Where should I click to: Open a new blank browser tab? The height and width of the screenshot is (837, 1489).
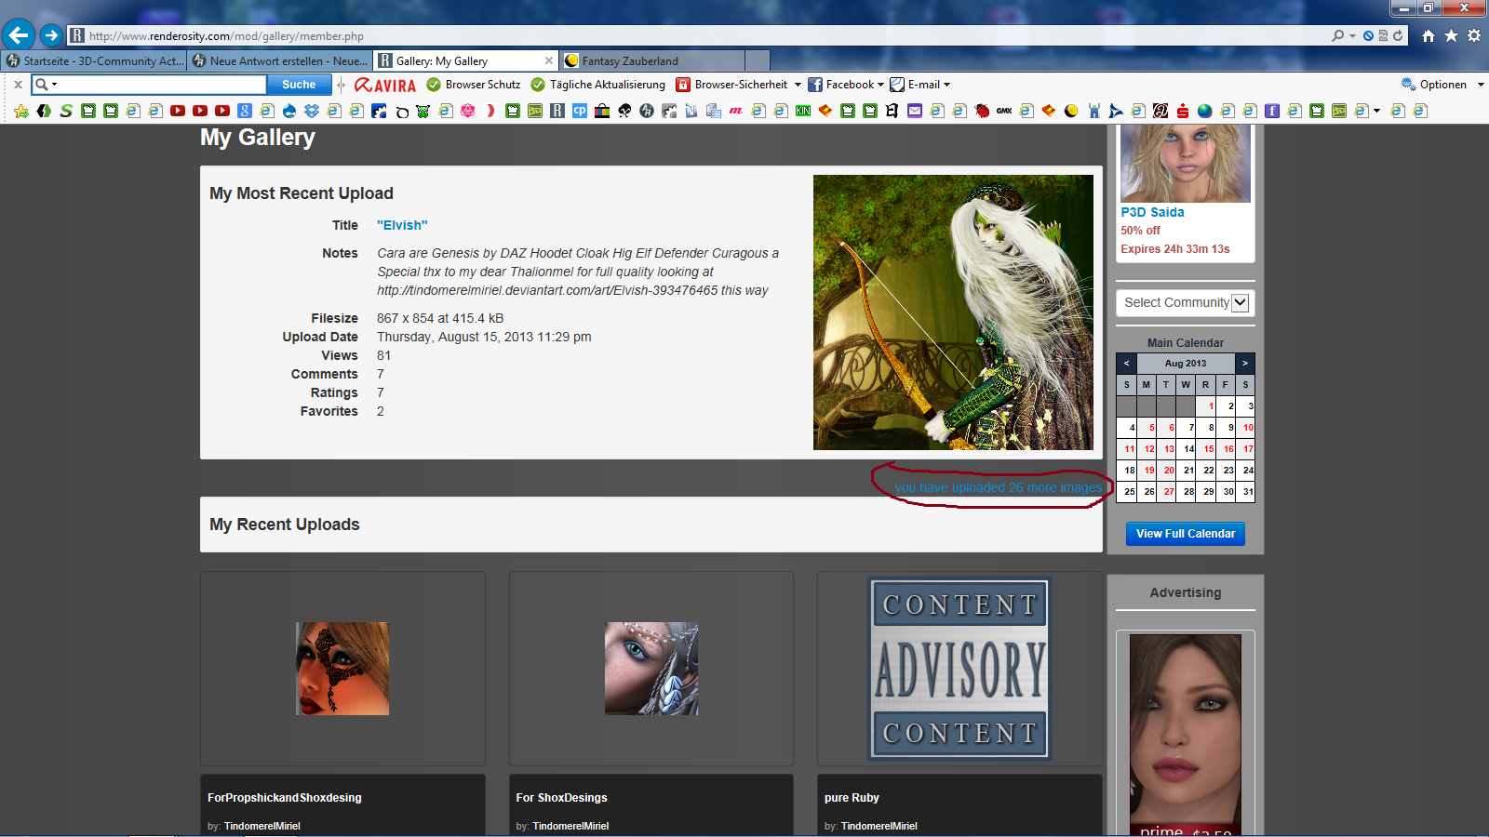tap(758, 60)
